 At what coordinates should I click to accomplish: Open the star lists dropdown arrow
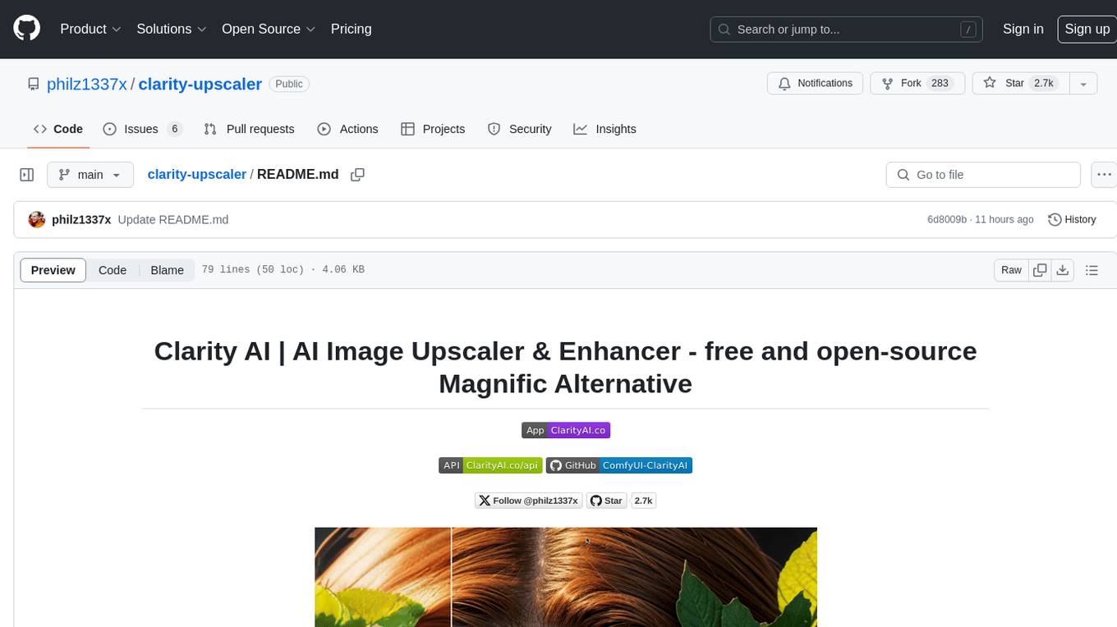(1083, 84)
